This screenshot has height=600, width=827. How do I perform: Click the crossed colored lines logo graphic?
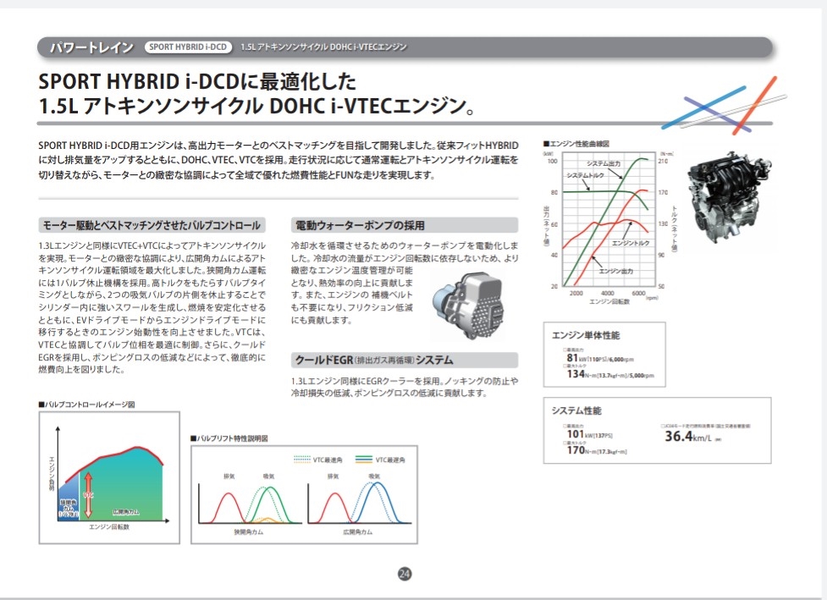(723, 106)
